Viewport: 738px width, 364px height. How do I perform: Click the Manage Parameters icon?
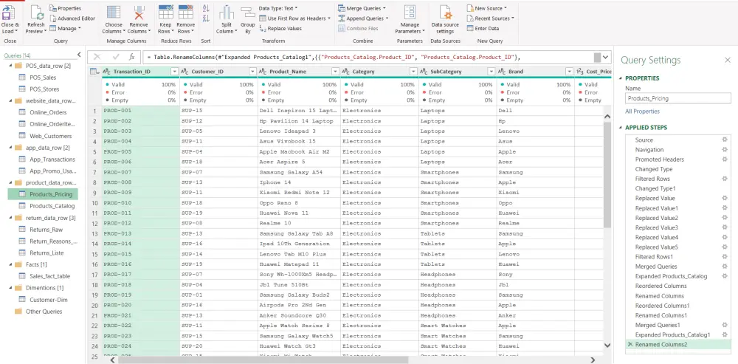(x=410, y=13)
